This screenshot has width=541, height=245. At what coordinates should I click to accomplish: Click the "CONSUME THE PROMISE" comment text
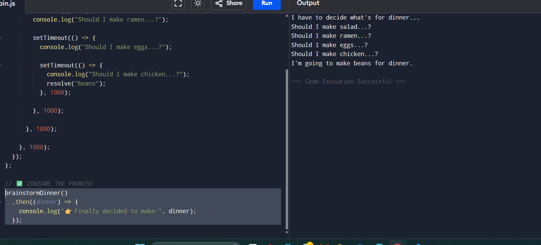[60, 184]
